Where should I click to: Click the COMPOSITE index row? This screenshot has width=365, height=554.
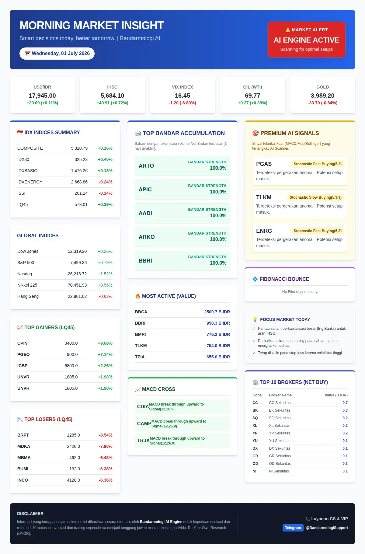65,148
